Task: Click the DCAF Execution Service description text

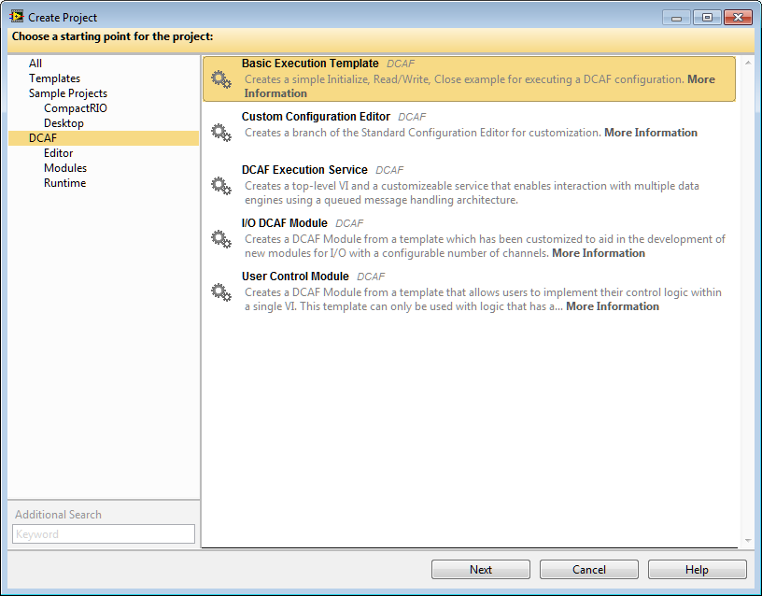Action: pos(472,193)
